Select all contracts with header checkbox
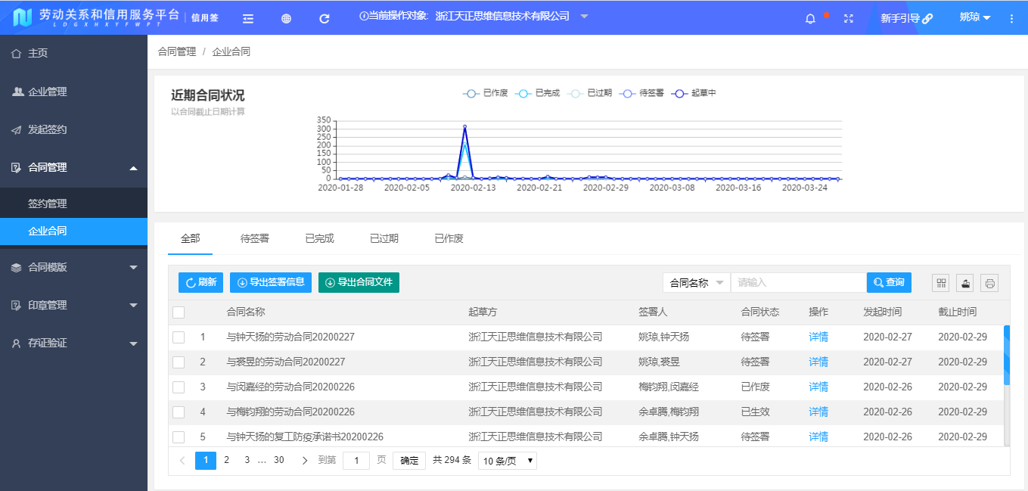This screenshot has width=1028, height=491. (x=179, y=312)
